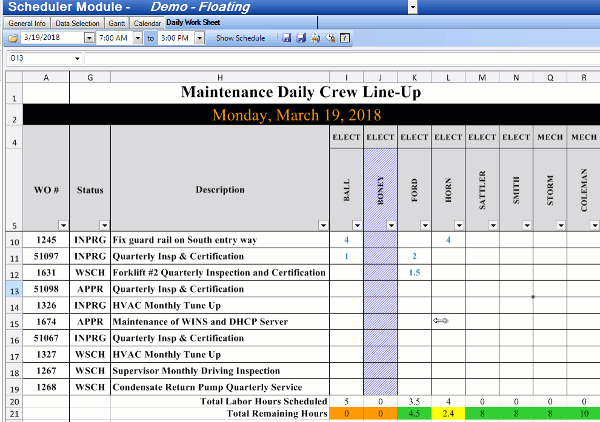Viewport: 600px width, 422px height.
Task: Open the HORN column filter dropdown
Action: click(x=459, y=225)
